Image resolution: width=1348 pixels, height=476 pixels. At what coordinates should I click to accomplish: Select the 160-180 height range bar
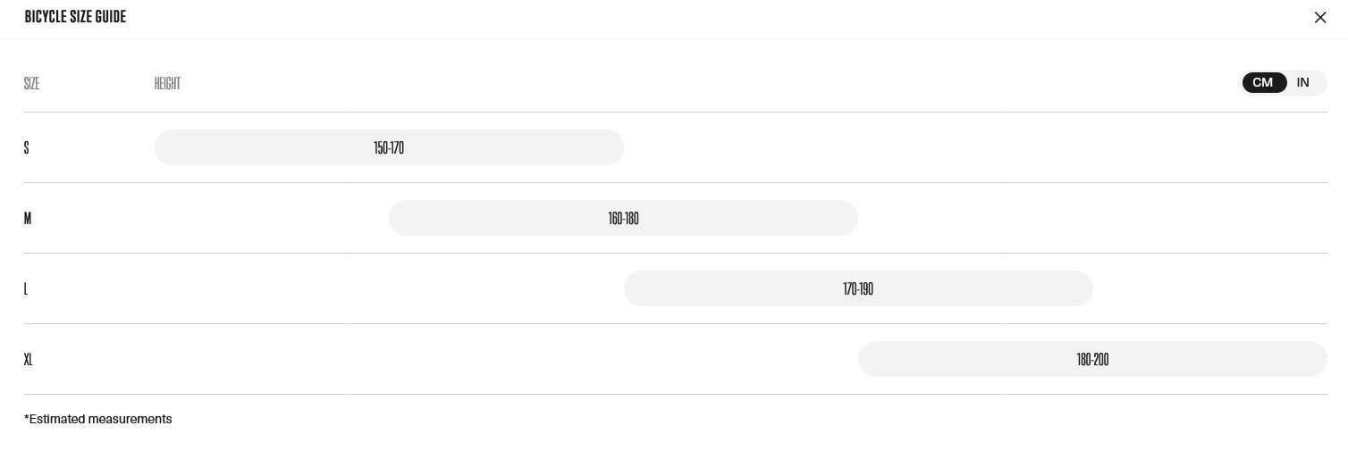pyautogui.click(x=623, y=218)
